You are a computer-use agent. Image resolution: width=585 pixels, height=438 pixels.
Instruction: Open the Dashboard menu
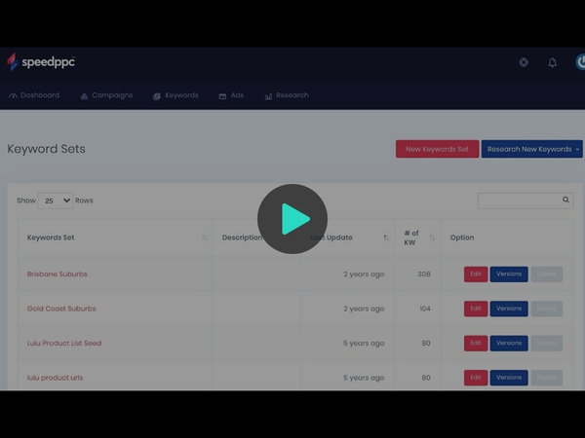pyautogui.click(x=34, y=95)
